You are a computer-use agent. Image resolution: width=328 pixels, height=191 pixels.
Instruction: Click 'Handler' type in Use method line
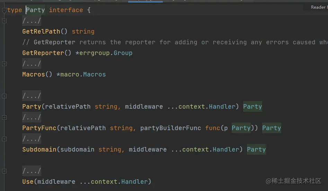pyautogui.click(x=134, y=182)
